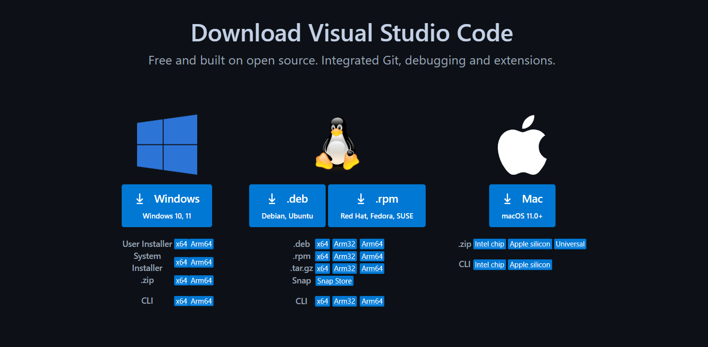Viewport: 708px width, 347px height.
Task: Click the Windows logo icon
Action: click(x=167, y=144)
